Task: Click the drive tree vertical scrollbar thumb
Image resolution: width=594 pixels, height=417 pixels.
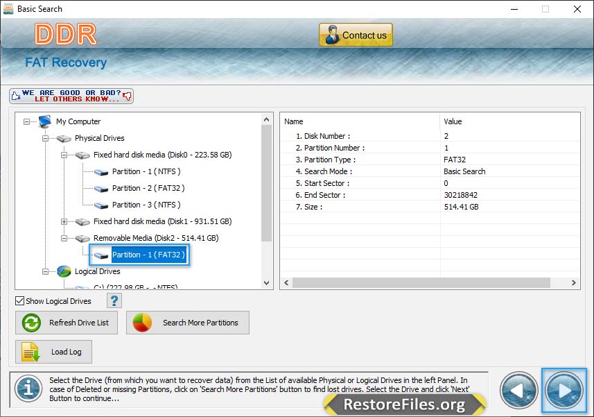Action: tap(267, 183)
